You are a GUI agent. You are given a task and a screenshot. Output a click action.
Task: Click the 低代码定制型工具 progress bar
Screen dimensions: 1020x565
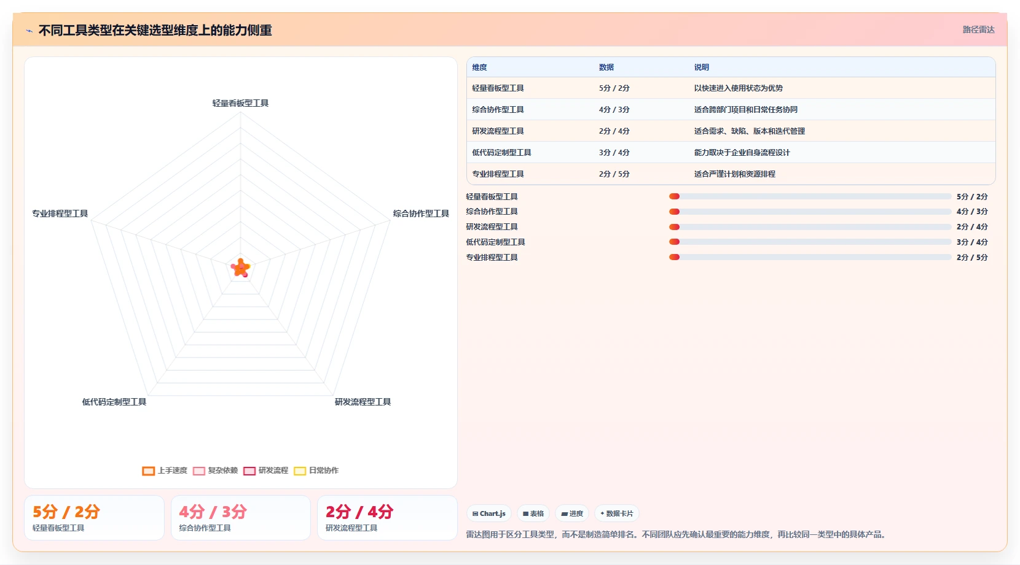click(810, 242)
